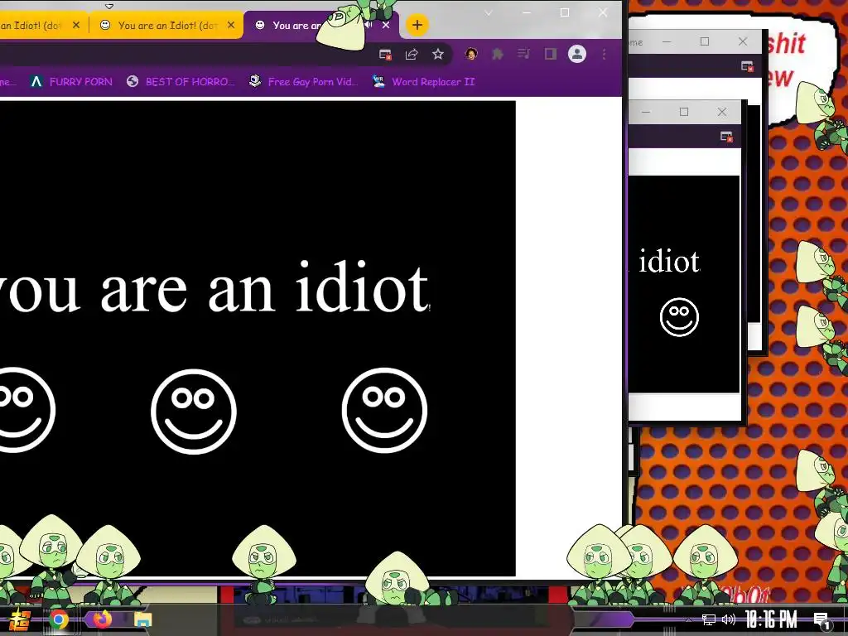Open the notification center icon
The image size is (848, 636).
coord(821,620)
